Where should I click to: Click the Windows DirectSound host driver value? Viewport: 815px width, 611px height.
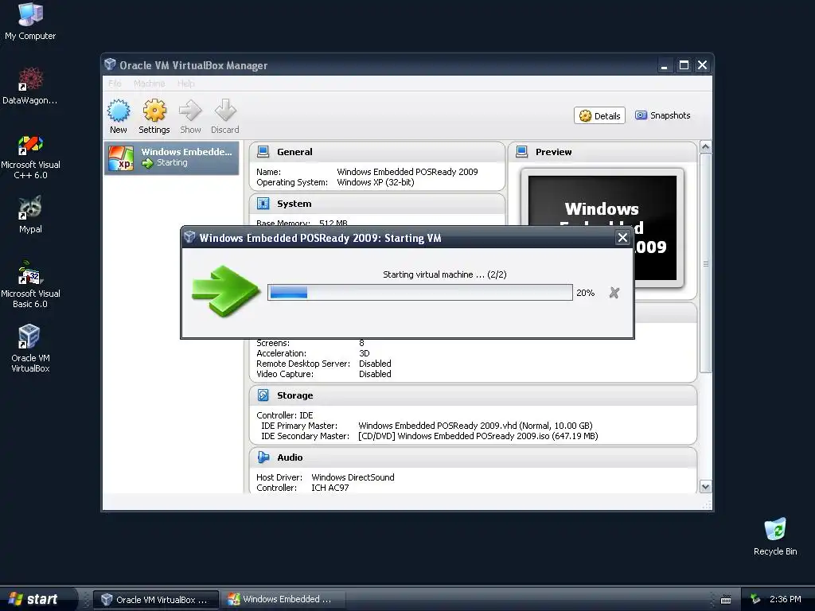(353, 477)
